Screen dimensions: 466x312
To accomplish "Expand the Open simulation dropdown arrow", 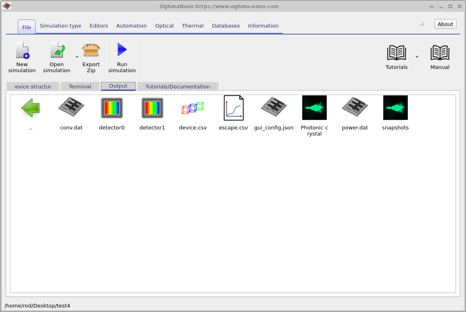I will tap(77, 57).
